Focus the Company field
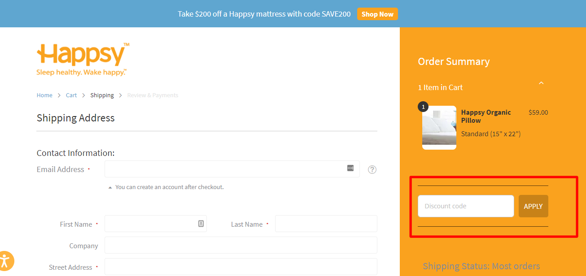 click(x=241, y=245)
